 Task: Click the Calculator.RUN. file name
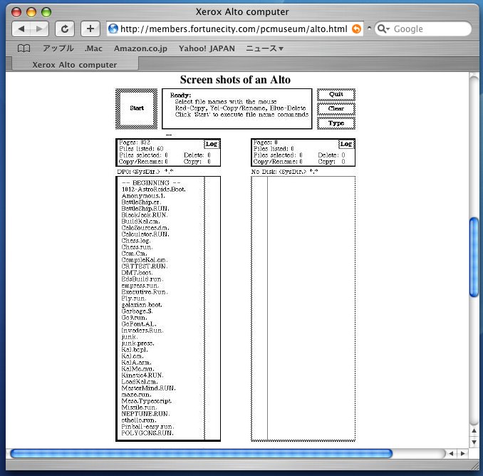[145, 234]
